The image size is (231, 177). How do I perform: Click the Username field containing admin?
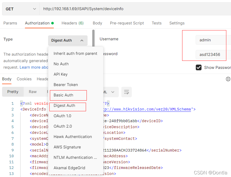coord(211,40)
